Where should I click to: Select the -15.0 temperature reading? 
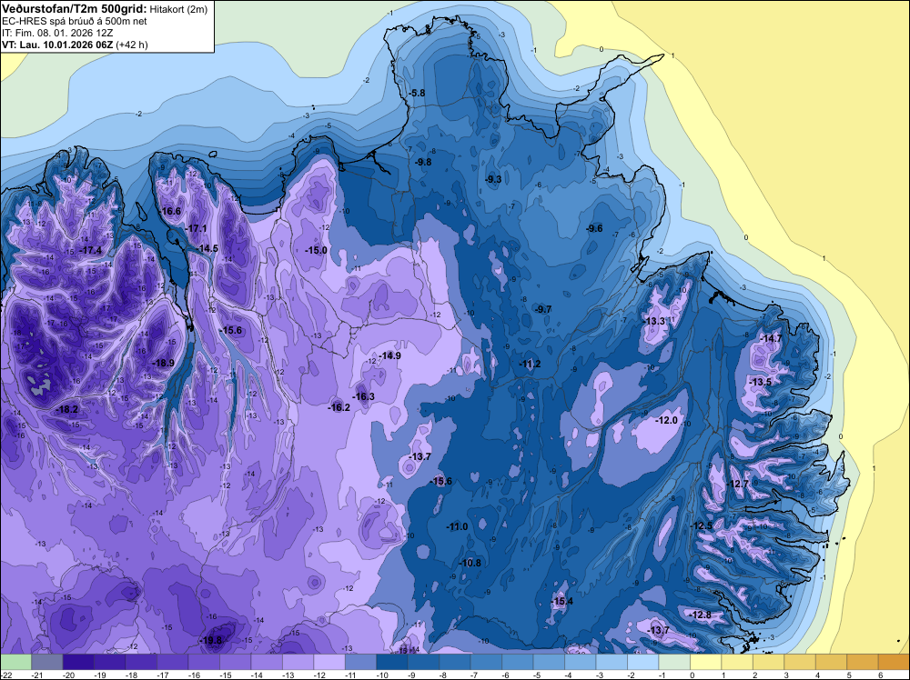[x=317, y=250]
